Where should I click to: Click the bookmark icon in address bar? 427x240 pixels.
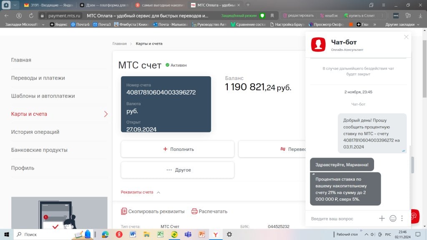click(272, 15)
